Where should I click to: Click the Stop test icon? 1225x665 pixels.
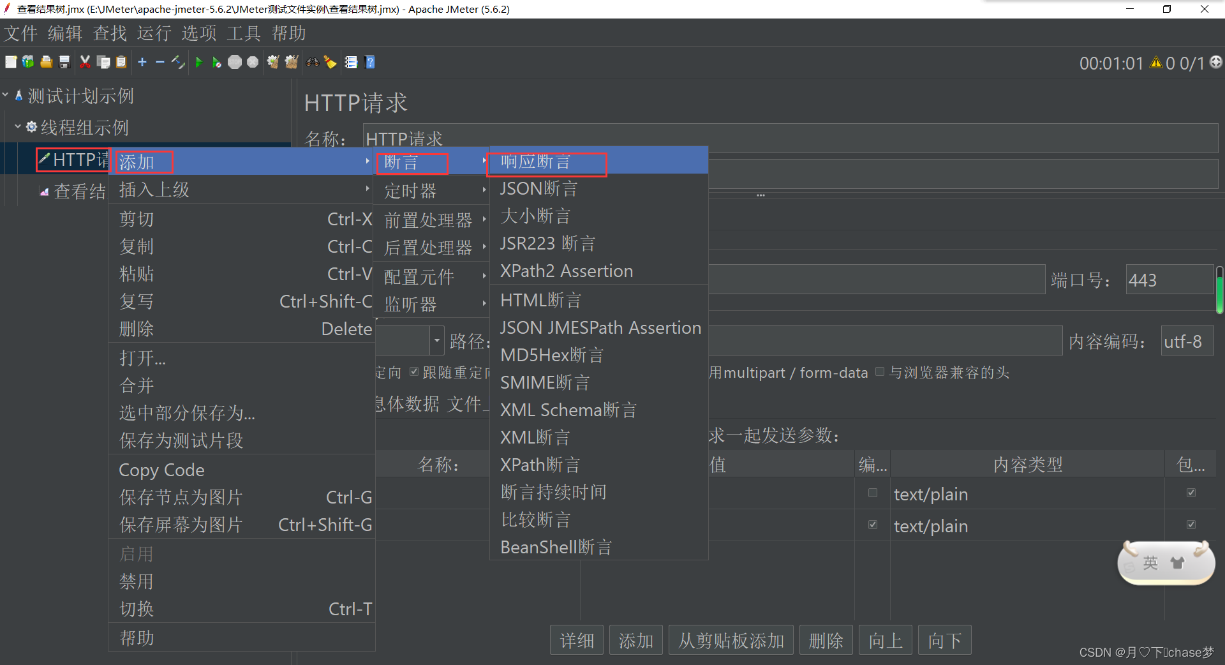[x=235, y=62]
